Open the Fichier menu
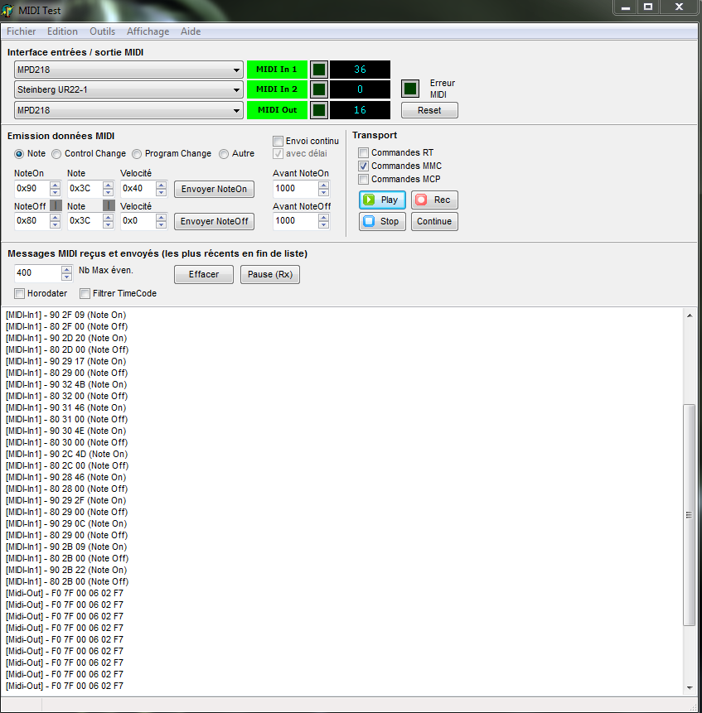The width and height of the screenshot is (702, 713). (x=21, y=31)
